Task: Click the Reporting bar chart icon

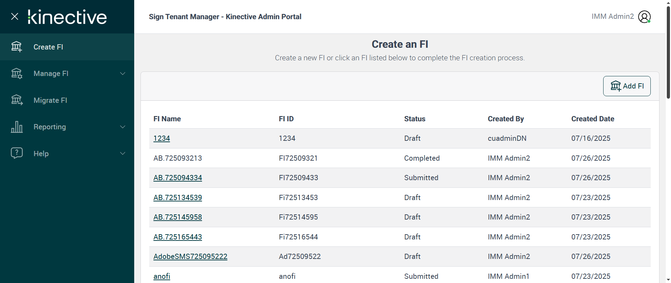Action: coord(16,127)
